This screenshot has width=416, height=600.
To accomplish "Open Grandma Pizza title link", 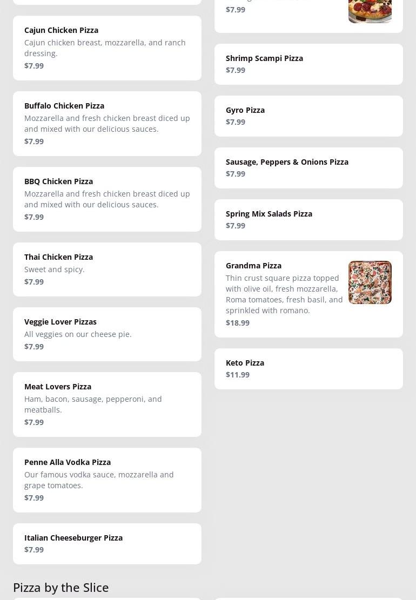I will (253, 266).
